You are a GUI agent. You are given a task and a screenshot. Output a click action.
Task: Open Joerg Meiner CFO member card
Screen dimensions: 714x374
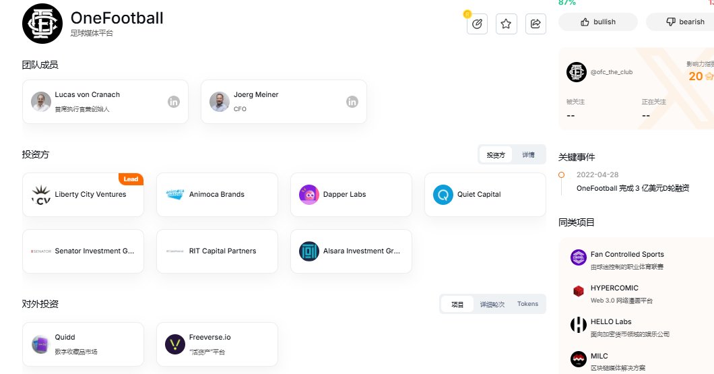click(x=284, y=102)
